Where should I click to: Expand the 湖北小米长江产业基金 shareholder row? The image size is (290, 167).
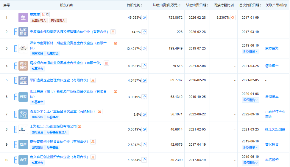point(16,114)
